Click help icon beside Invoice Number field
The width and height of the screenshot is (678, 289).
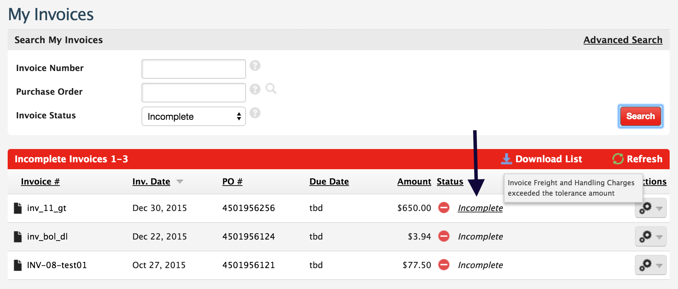point(255,65)
